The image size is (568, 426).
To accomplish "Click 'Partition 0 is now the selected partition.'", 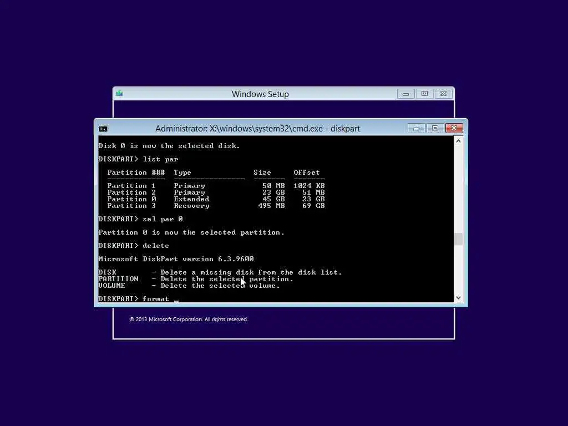I will [x=191, y=232].
